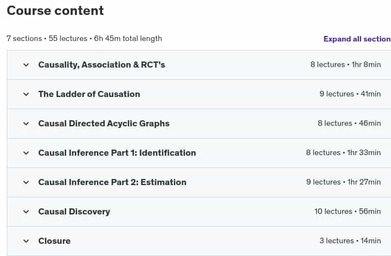Screen dimensions: 391x256
Task: Click chevron beside Causal Inference Part 2
Action: 26,182
